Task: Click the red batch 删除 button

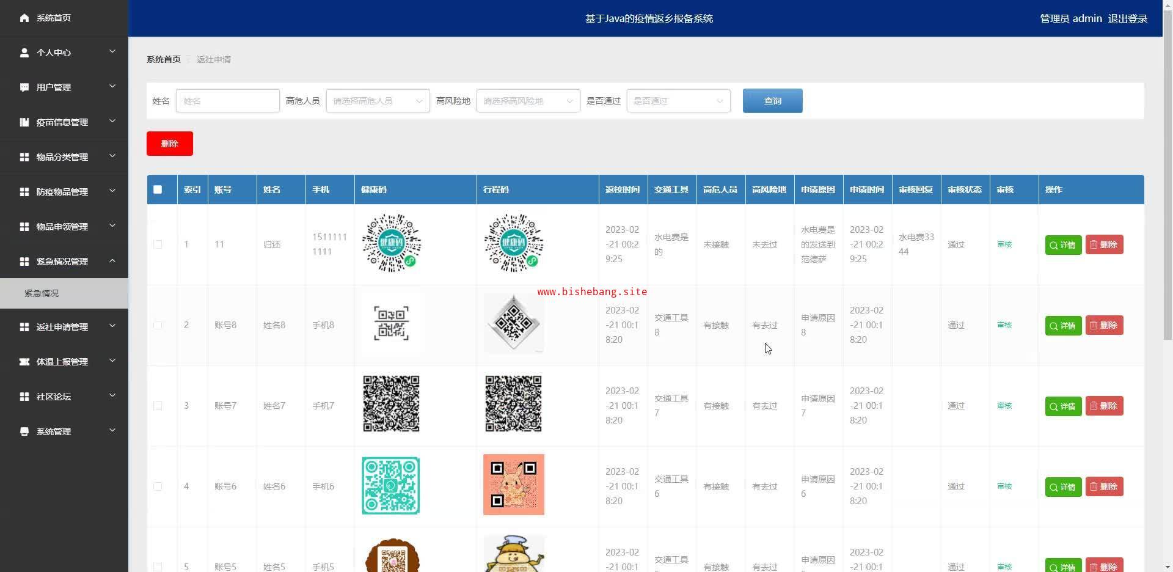Action: click(x=170, y=144)
